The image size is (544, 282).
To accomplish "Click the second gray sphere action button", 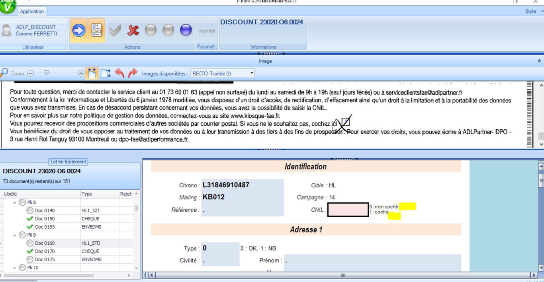I will coord(168,30).
